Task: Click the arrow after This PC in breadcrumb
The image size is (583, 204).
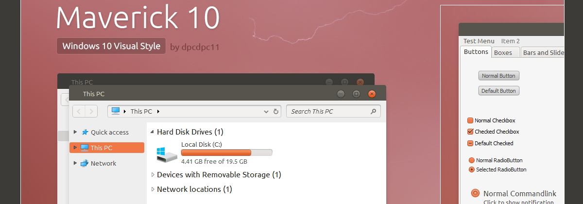Action: pos(158,111)
